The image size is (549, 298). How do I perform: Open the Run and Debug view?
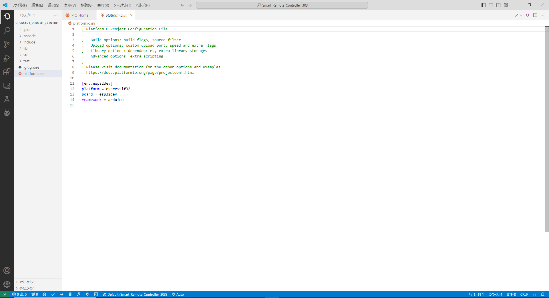(7, 58)
